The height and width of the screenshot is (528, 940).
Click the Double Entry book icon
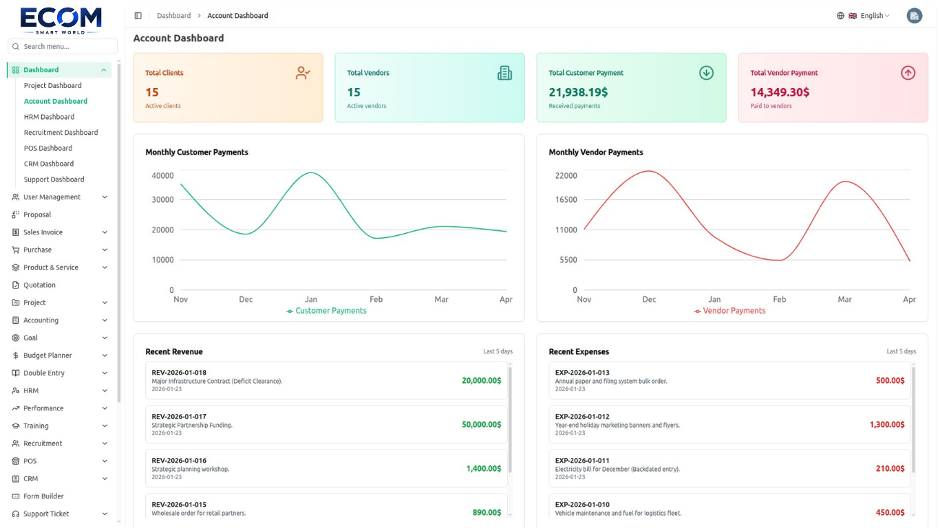16,373
